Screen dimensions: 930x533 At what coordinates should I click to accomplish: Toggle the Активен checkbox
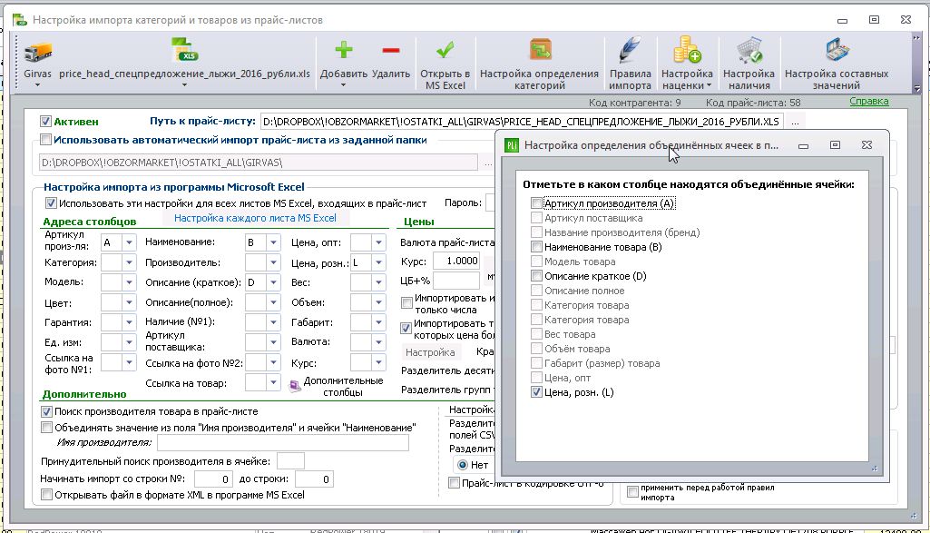45,122
